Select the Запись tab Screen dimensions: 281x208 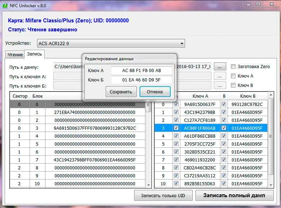point(34,54)
